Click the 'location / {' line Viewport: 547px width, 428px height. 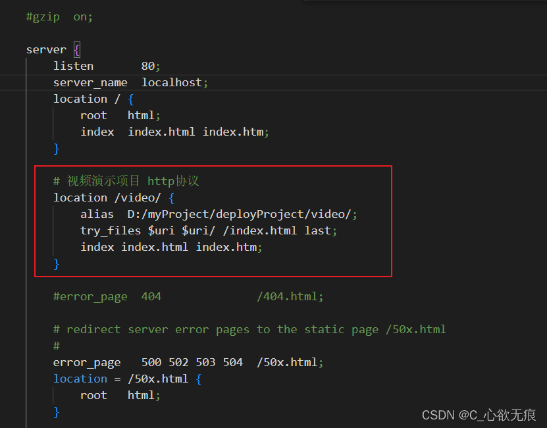(x=93, y=99)
